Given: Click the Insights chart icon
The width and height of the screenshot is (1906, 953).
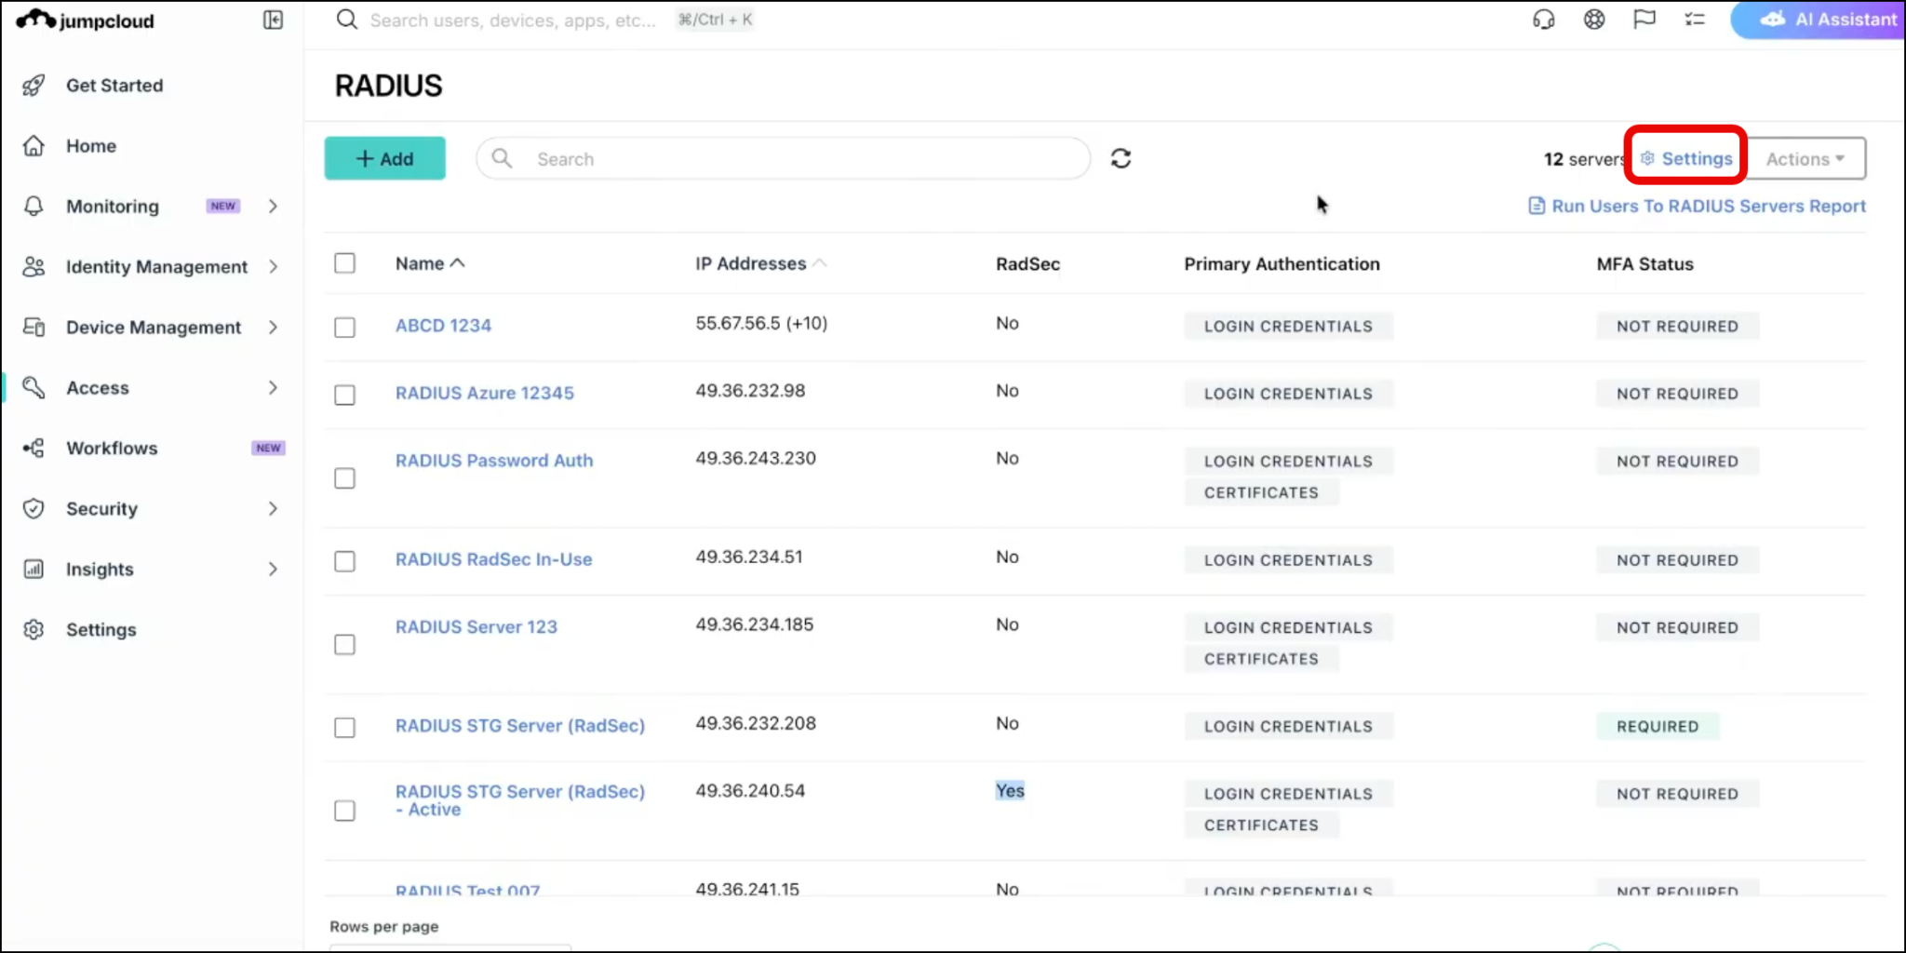Looking at the screenshot, I should (34, 570).
